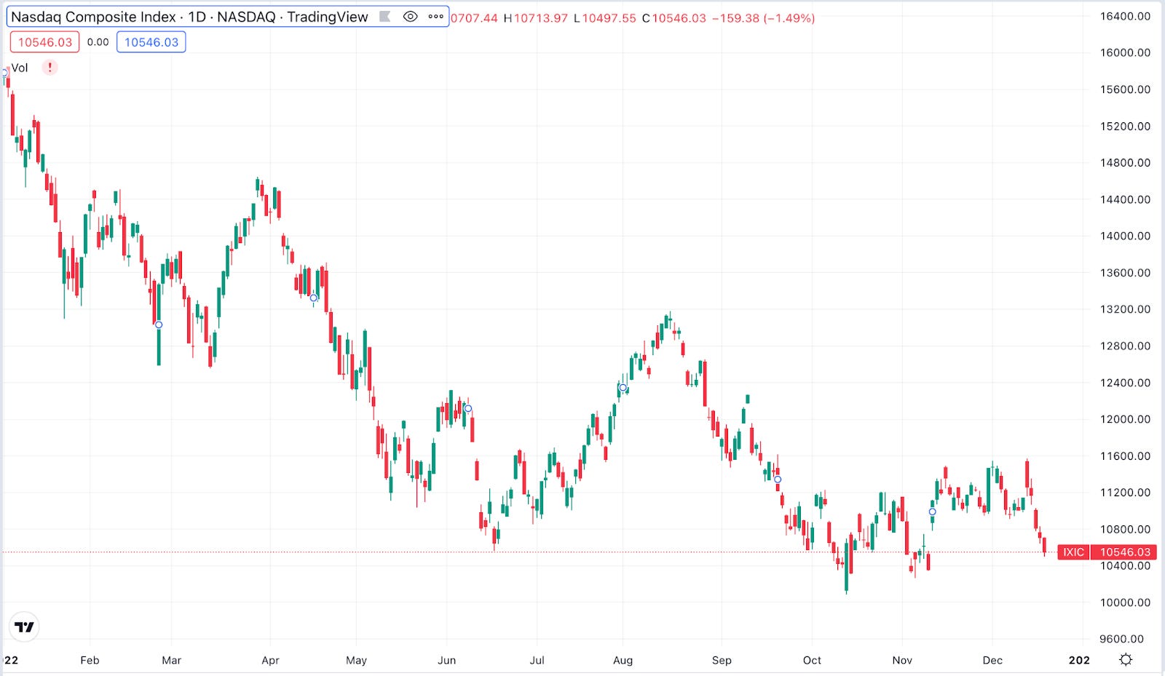
Task: Click the spread value 0.00
Action: [x=98, y=42]
